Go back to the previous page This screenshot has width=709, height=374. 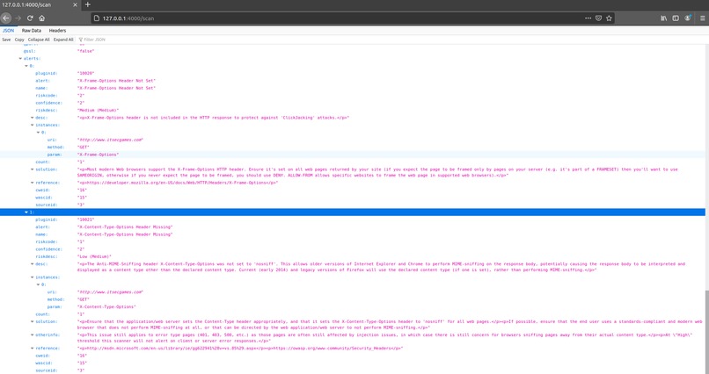coord(6,18)
